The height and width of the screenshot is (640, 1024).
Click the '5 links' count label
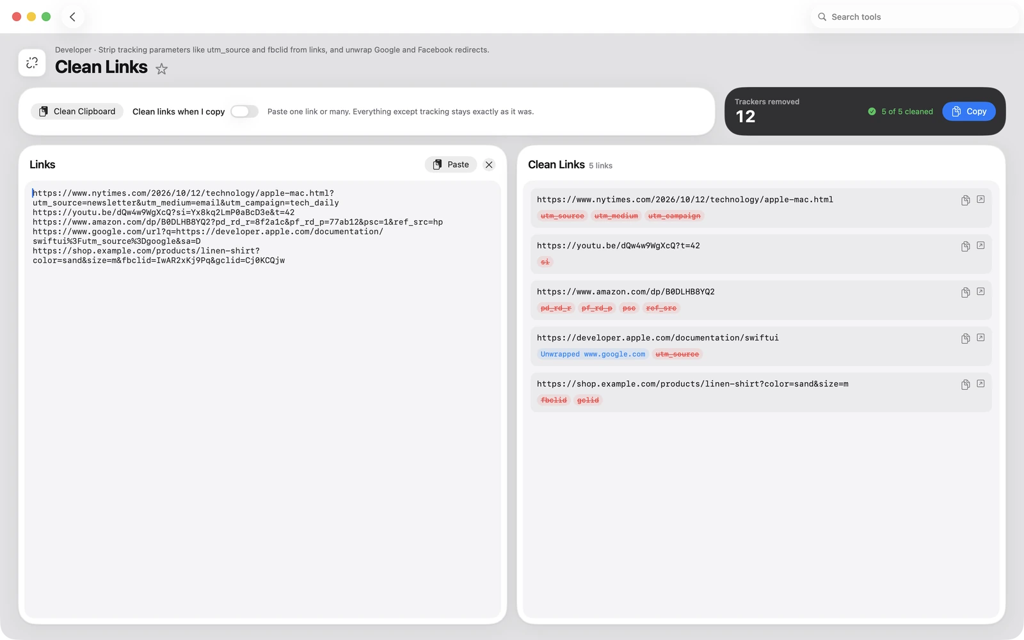coord(601,166)
